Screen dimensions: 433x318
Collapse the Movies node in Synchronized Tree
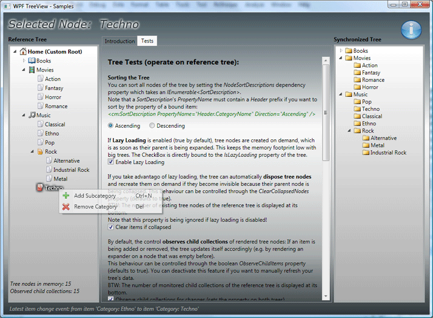341,58
